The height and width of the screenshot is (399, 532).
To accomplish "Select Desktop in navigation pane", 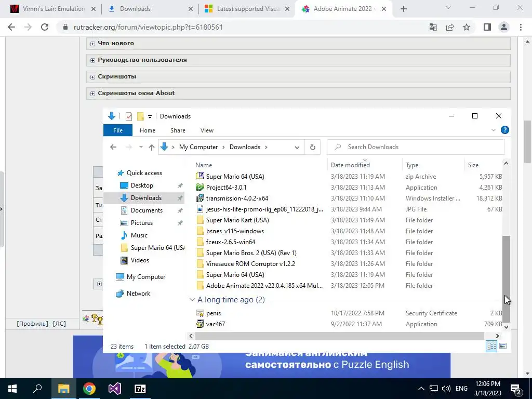I will [142, 185].
